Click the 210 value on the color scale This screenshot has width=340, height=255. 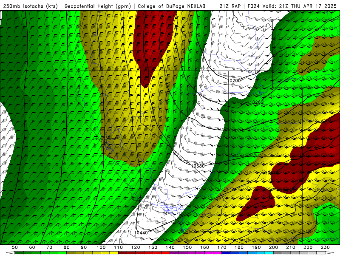pos(291,247)
